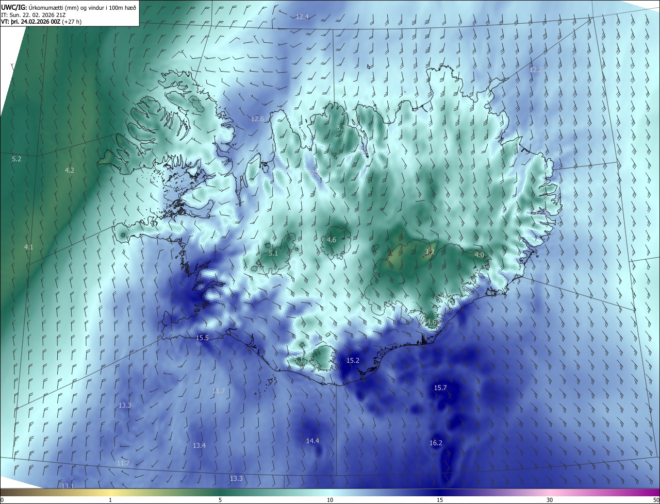Image resolution: width=660 pixels, height=504 pixels.
Task: Click the "4.2" value label on map
Action: click(x=70, y=170)
